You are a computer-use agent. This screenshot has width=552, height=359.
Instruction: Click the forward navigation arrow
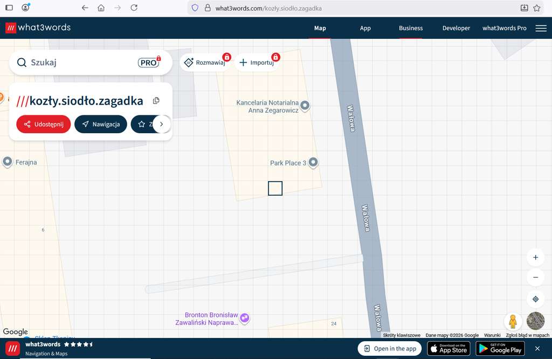[x=118, y=8]
